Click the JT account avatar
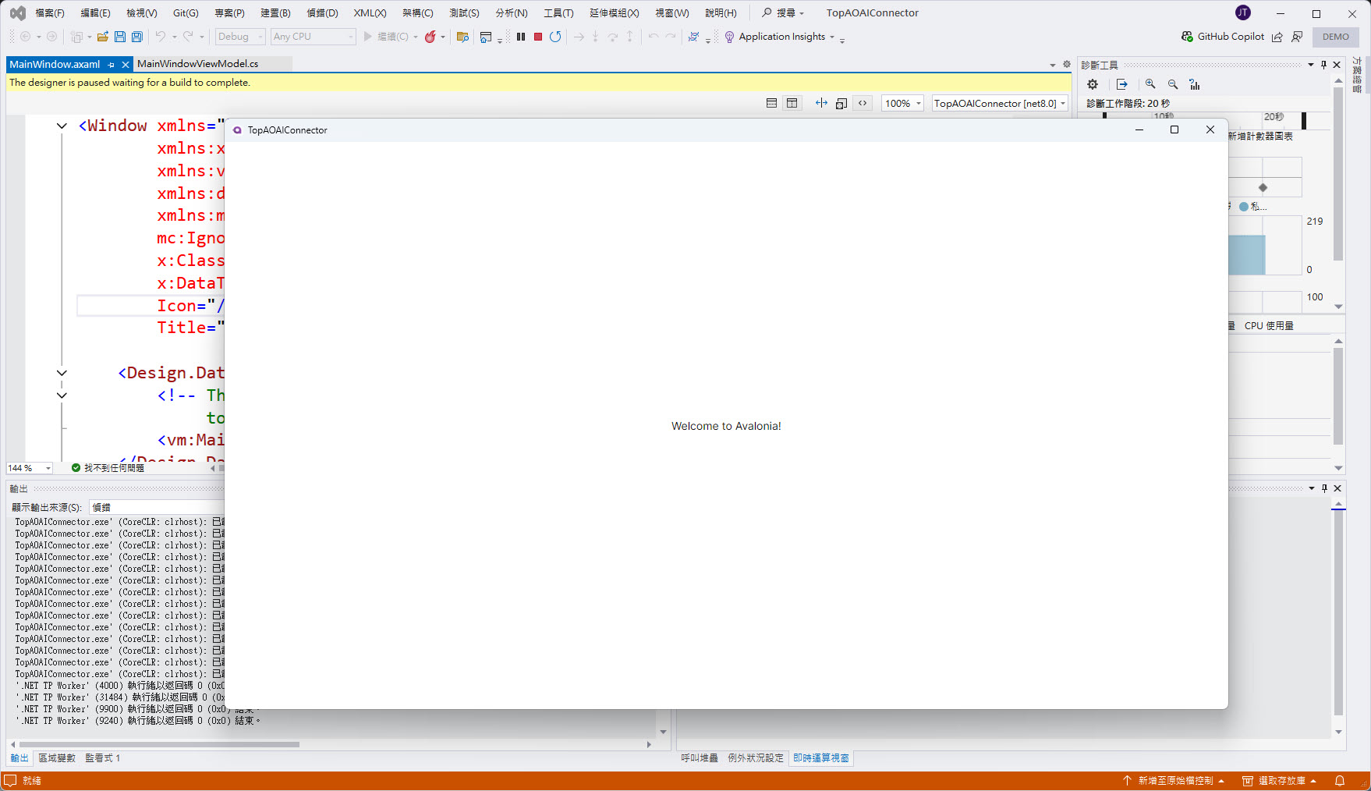The width and height of the screenshot is (1371, 791). coord(1243,12)
